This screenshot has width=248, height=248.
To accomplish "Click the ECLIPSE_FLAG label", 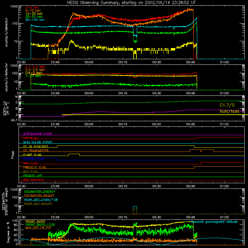I will pos(34,159).
